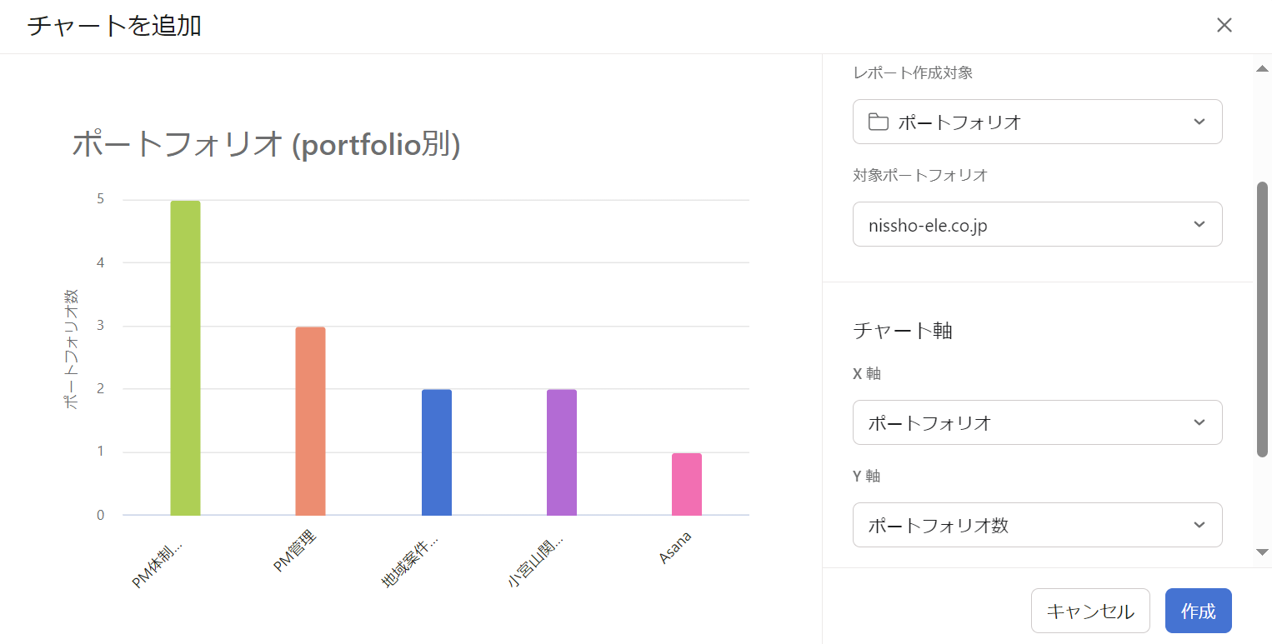Click the pink Asana bar

coord(686,484)
